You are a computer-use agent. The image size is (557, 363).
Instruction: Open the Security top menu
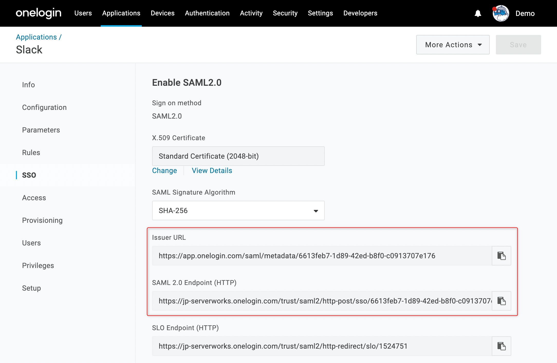click(285, 13)
